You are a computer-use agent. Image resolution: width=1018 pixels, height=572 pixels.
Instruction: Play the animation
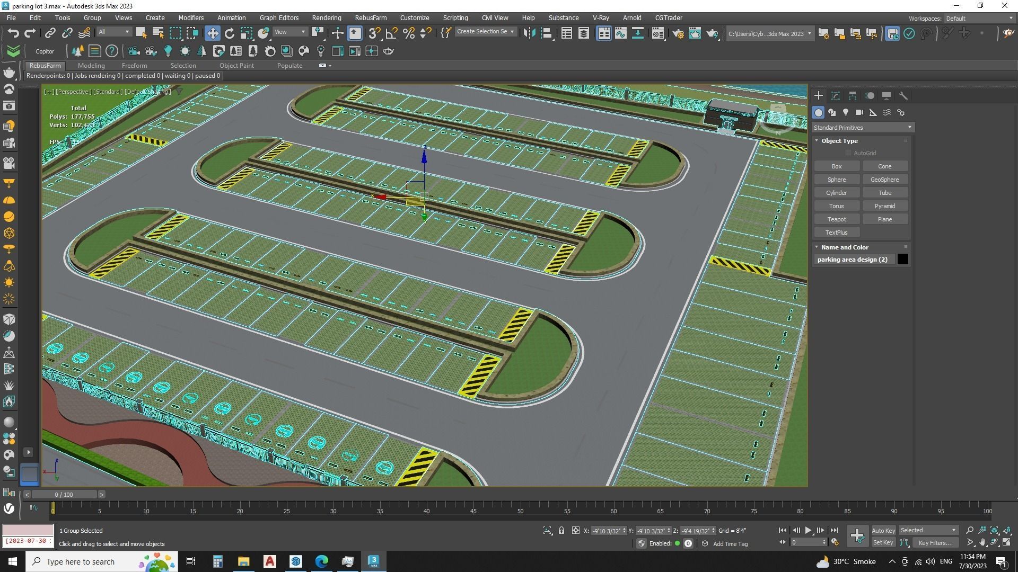[808, 530]
